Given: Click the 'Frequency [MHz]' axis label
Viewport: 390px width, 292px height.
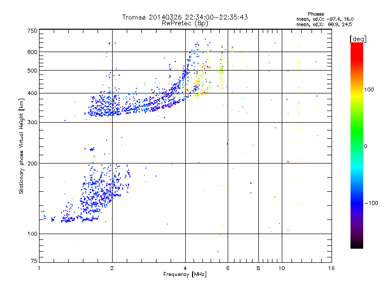Looking at the screenshot, I should [x=185, y=274].
